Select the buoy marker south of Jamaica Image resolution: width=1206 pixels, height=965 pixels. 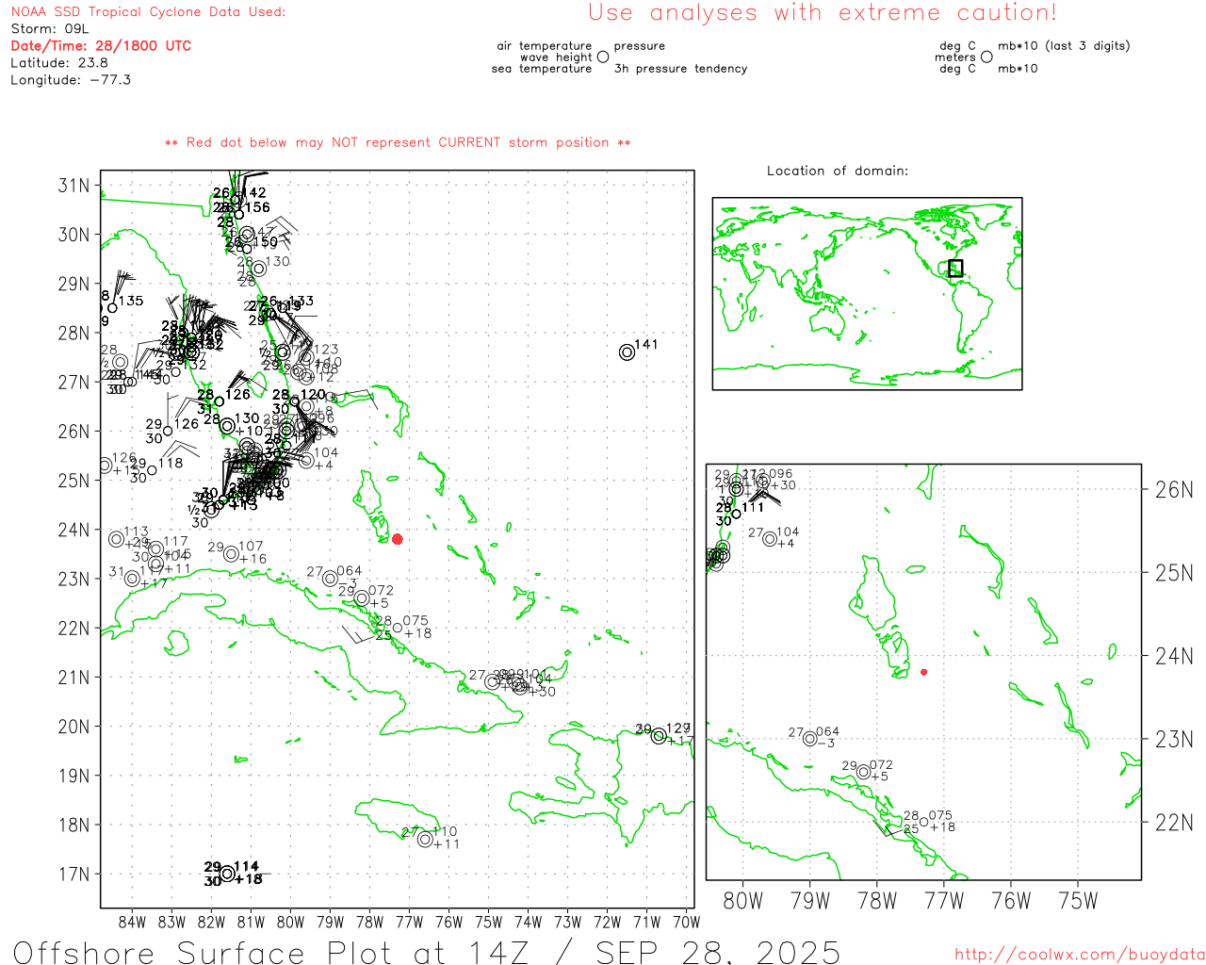tap(426, 840)
